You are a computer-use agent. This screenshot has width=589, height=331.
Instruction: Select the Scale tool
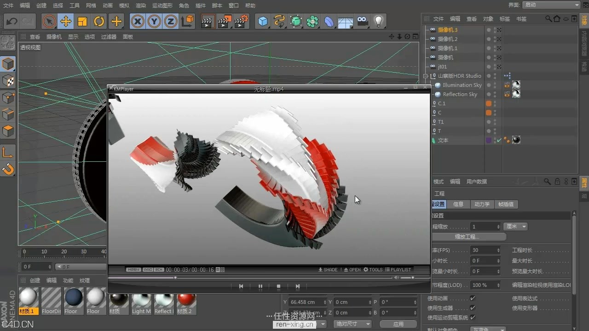click(x=82, y=21)
